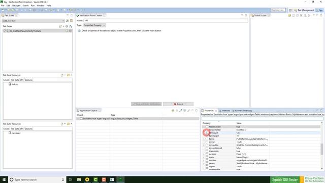325x183 pixels.
Task: Switch to the Methods tab
Action: coord(224,111)
